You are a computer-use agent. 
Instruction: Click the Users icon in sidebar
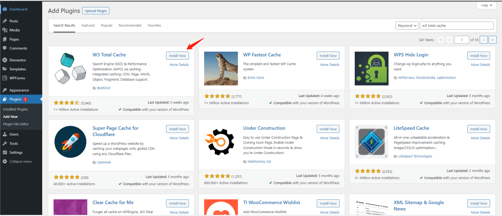5,134
